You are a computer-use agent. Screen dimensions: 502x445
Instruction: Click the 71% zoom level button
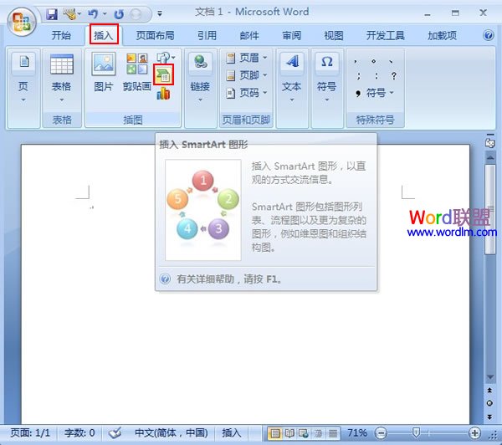coord(357,433)
